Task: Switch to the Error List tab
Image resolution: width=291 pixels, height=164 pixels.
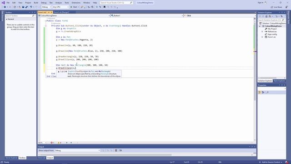Action: (41, 158)
